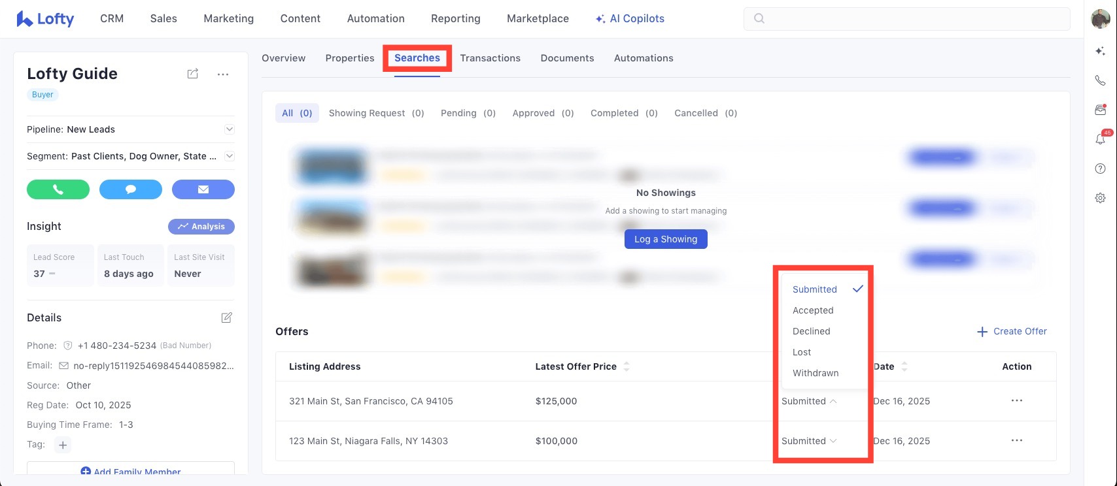Open the three-dot menu beside Lofty Guide
The height and width of the screenshot is (486, 1117).
[223, 74]
